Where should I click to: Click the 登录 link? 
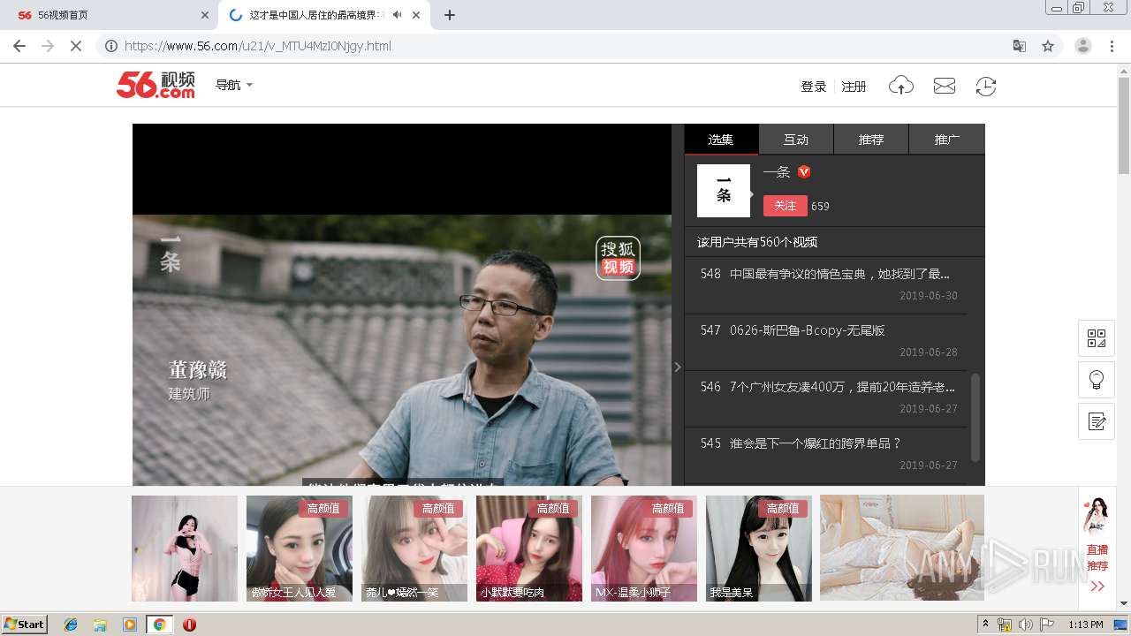[x=813, y=87]
